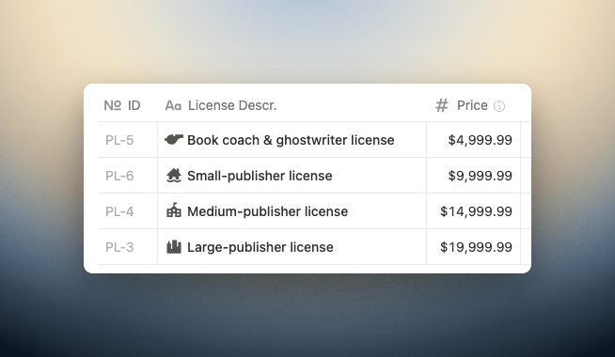Select the $4,999.99 price cell
The width and height of the screenshot is (615, 357).
(473, 140)
